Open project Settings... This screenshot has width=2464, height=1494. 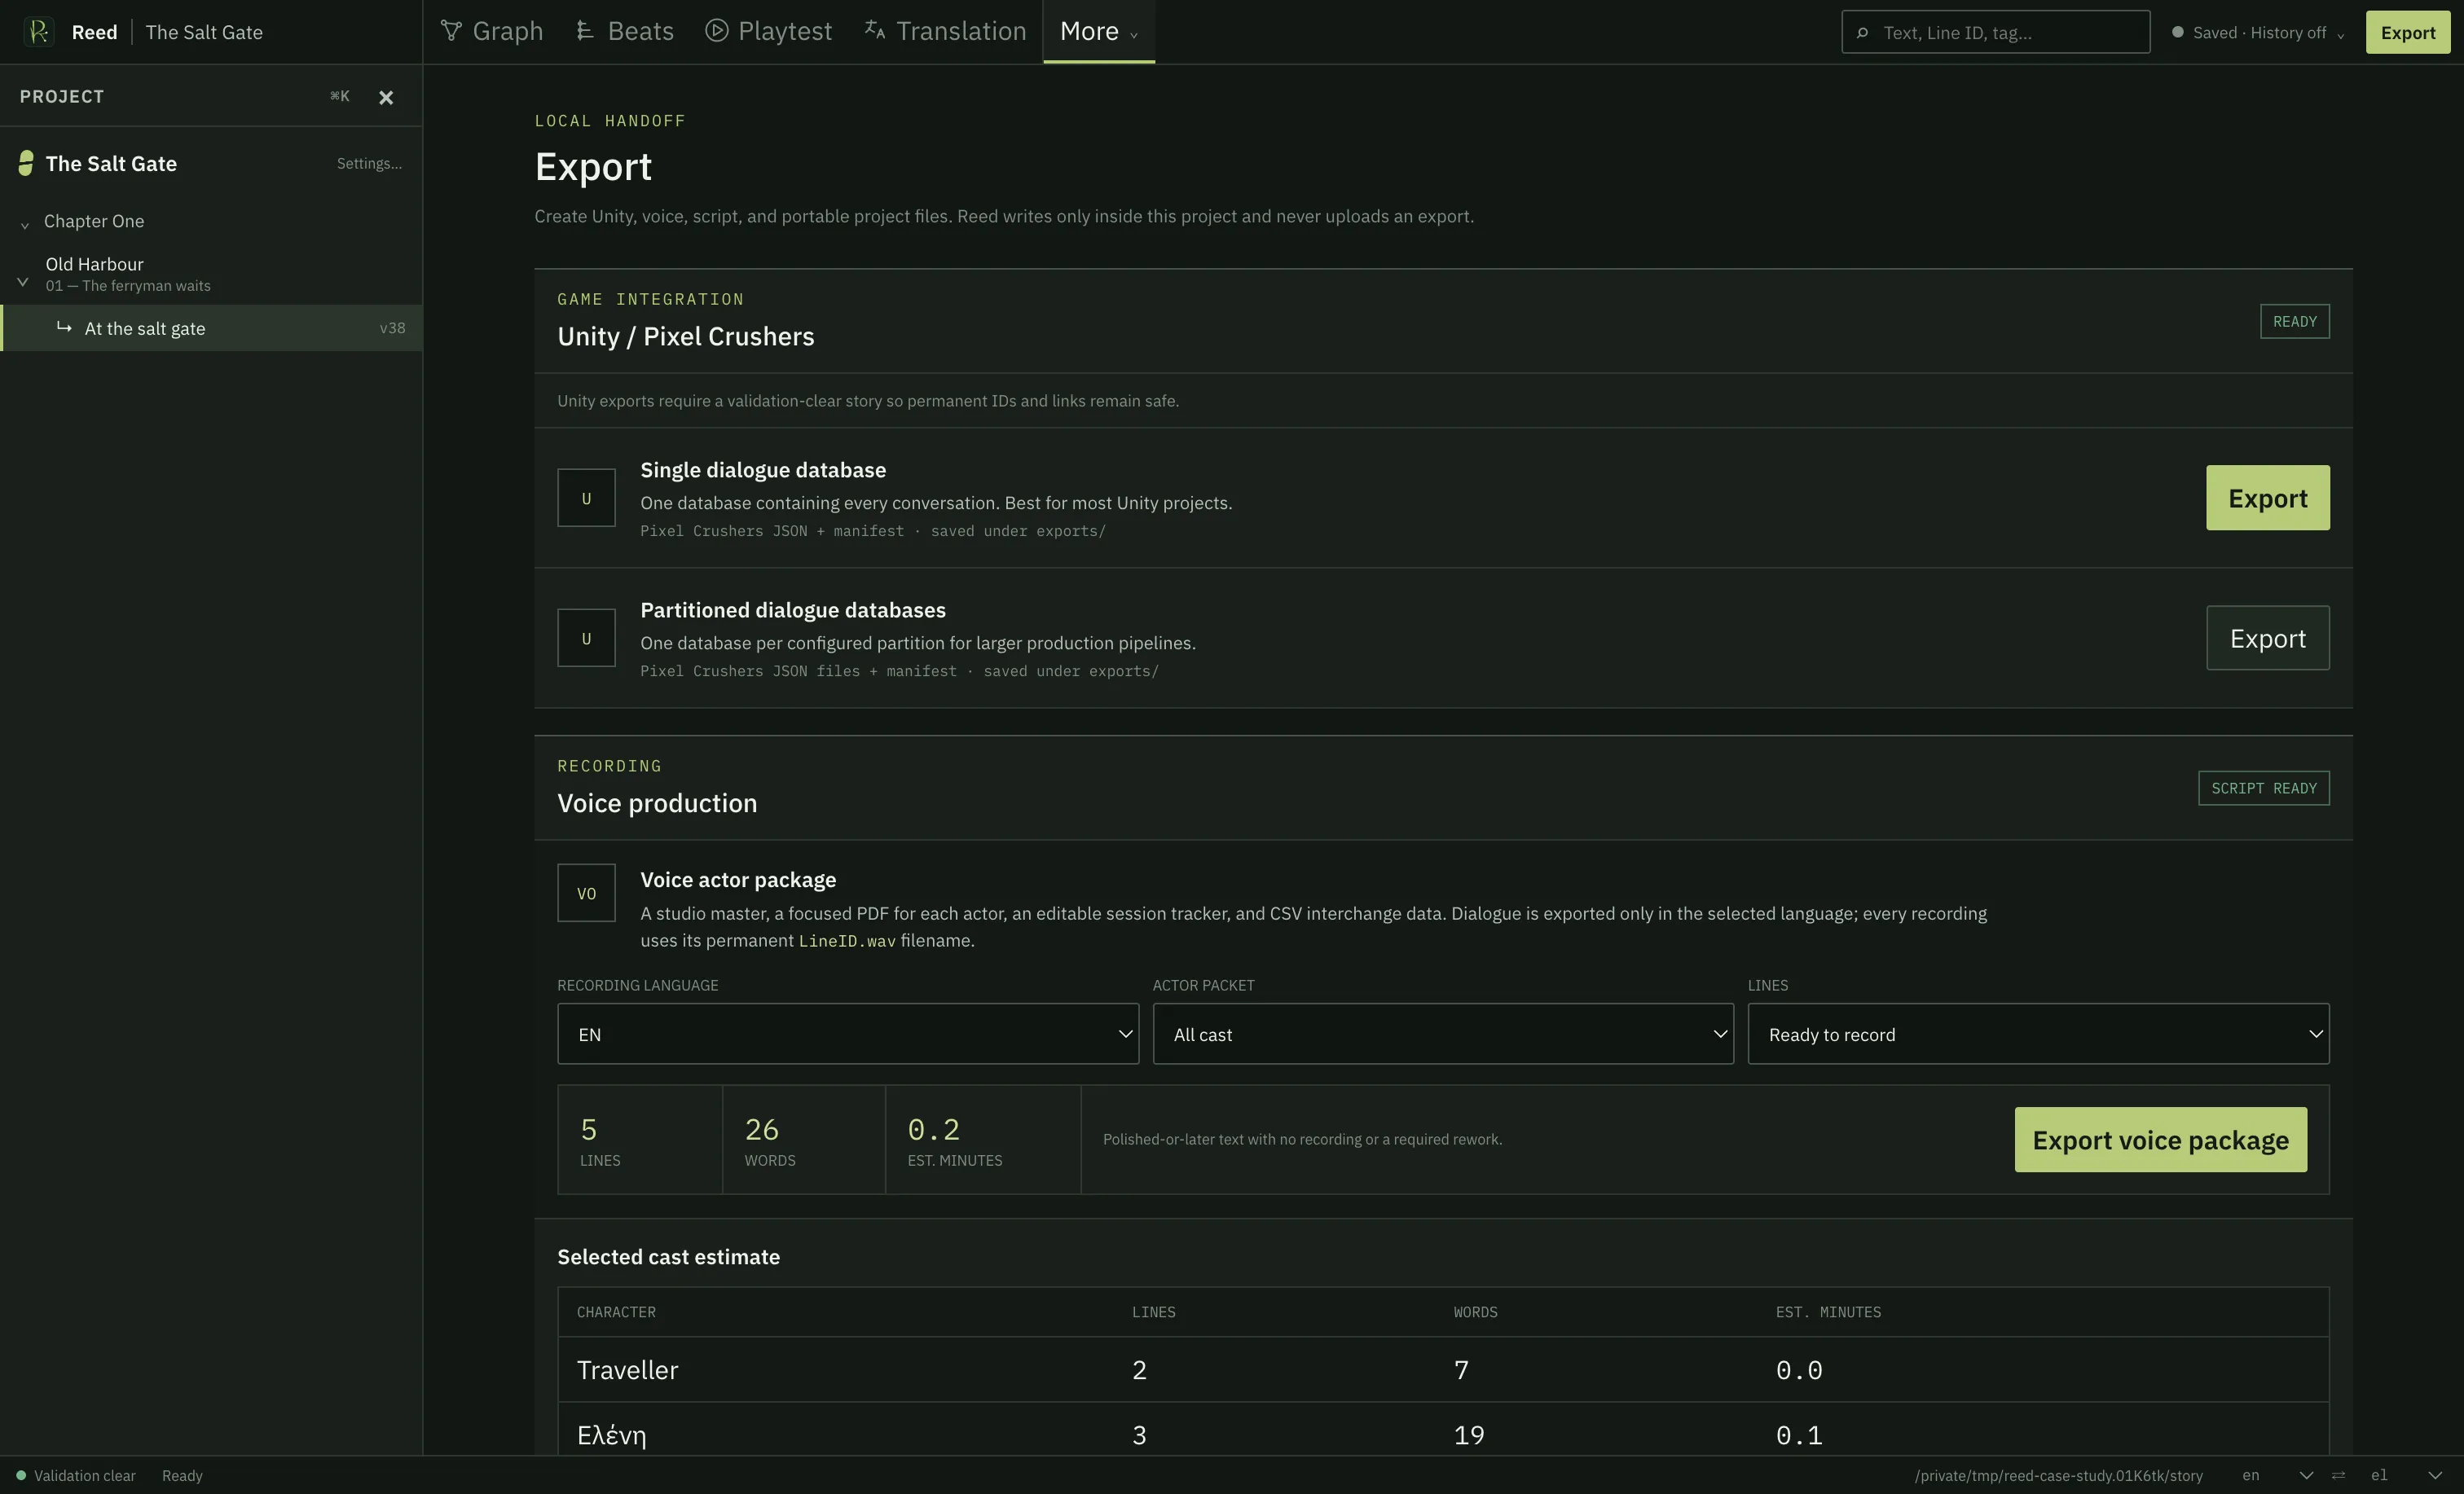click(x=369, y=164)
